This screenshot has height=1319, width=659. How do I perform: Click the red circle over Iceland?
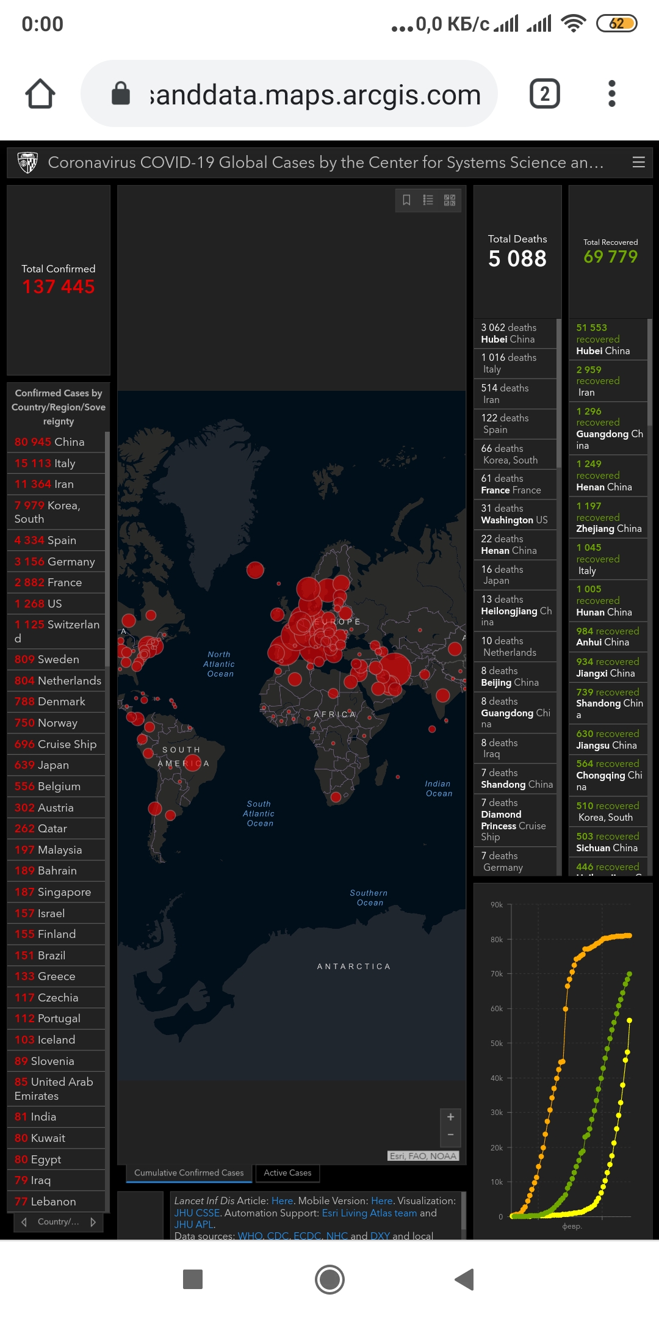(x=255, y=570)
